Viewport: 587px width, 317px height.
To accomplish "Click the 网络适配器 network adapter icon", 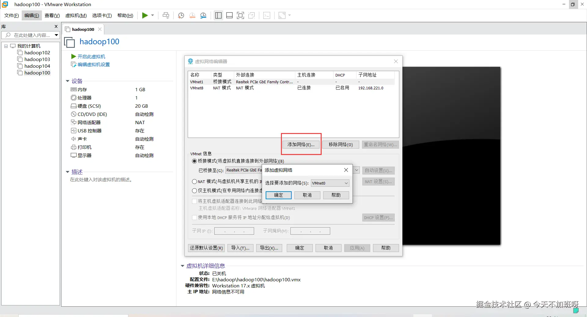I will click(74, 122).
